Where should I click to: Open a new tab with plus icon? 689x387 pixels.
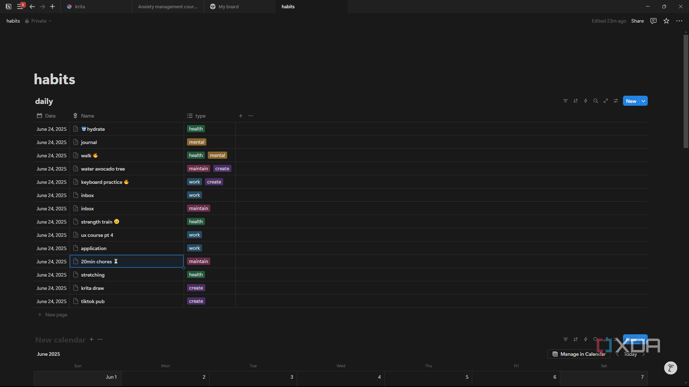coord(52,6)
